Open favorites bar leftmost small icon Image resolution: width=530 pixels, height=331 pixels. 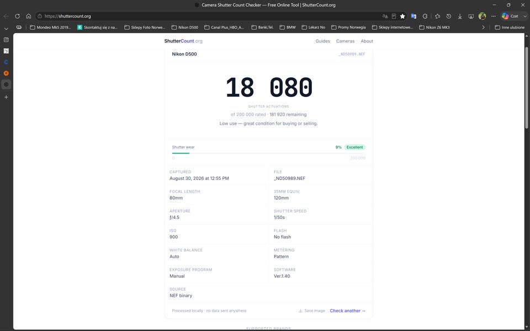pos(19,28)
